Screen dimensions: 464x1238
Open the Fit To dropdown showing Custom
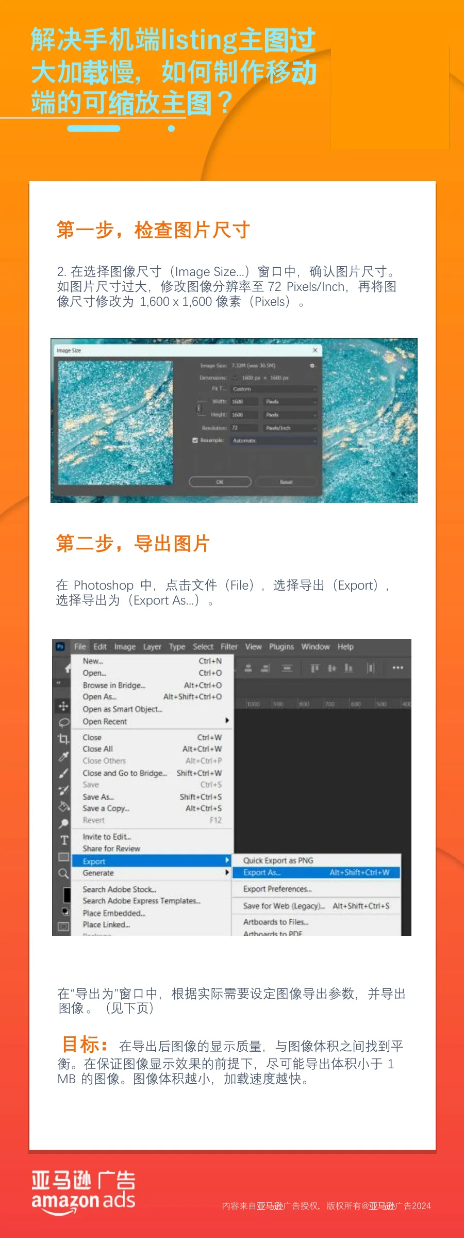[x=274, y=389]
